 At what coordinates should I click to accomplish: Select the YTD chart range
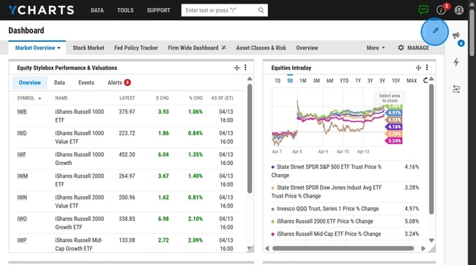pyautogui.click(x=344, y=80)
